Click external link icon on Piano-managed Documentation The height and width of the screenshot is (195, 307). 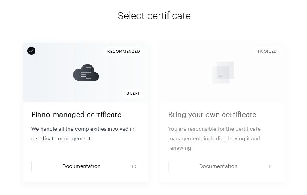[x=134, y=166]
